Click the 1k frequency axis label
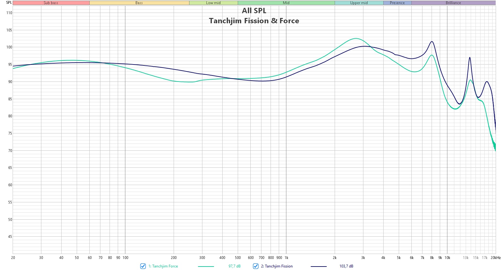This screenshot has height=270, width=502. coord(286,258)
